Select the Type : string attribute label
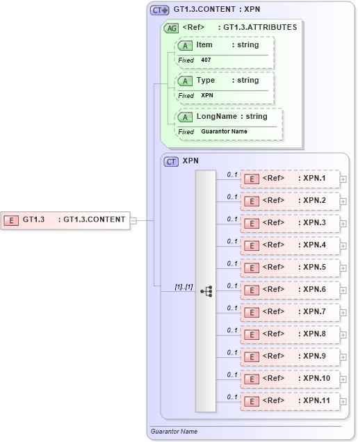This screenshot has height=442, width=358. 227,81
